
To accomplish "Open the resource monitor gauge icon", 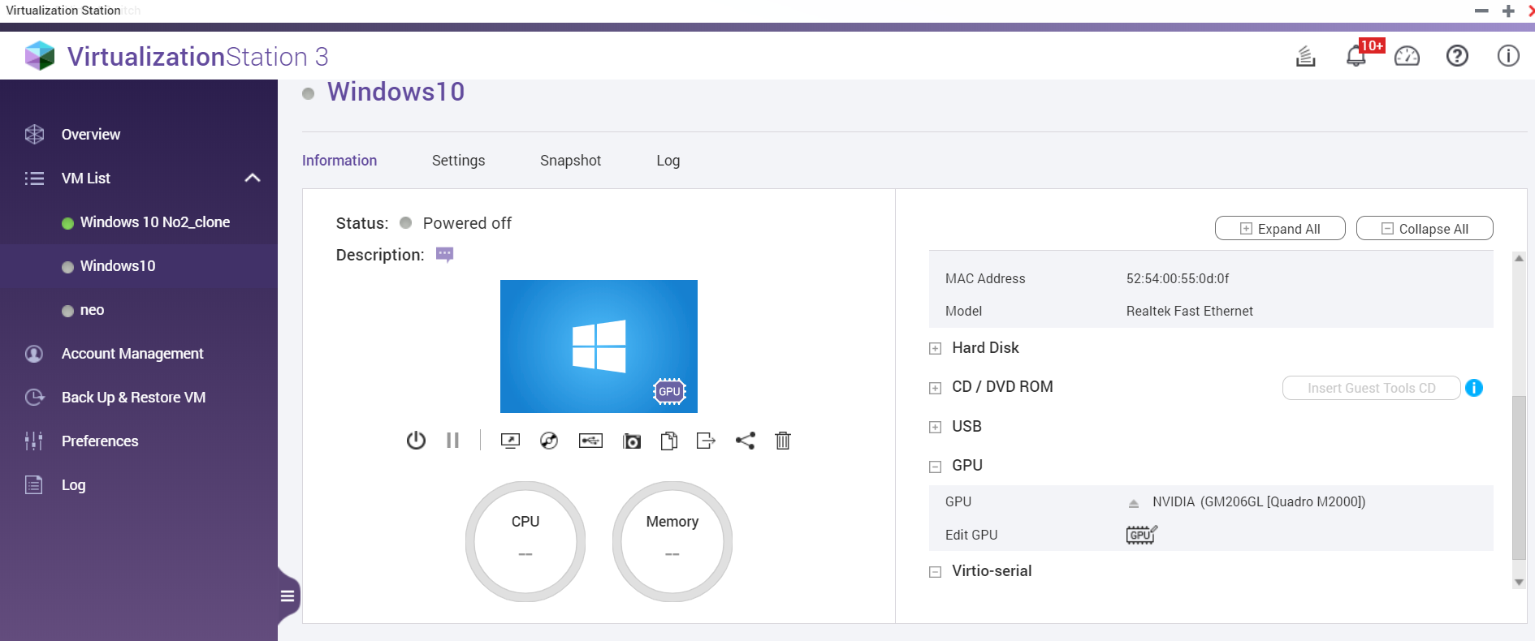I will click(1407, 56).
